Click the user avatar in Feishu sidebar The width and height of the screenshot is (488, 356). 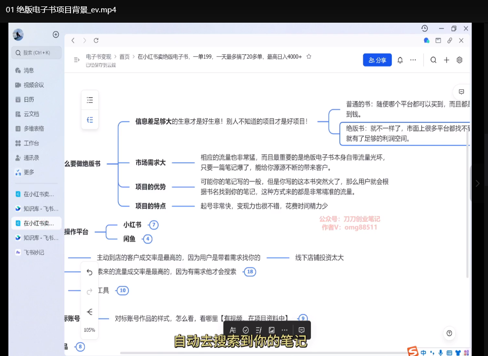18,35
